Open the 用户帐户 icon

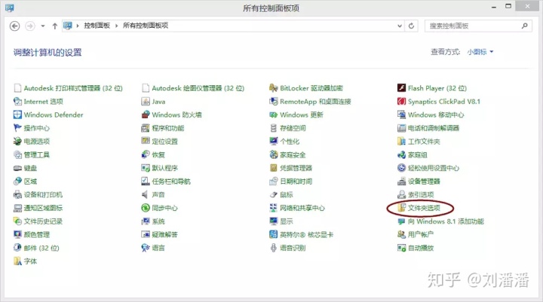click(x=401, y=234)
